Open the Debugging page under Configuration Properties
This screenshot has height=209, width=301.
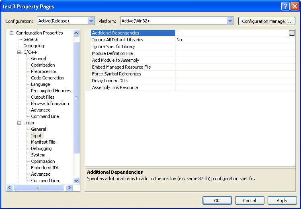click(33, 46)
